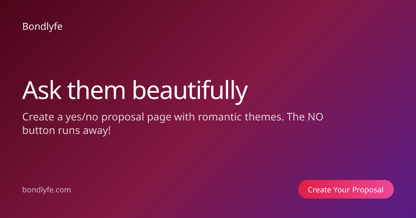Click the 'Ask them beautifully' headline
This screenshot has width=416, height=218.
point(135,91)
